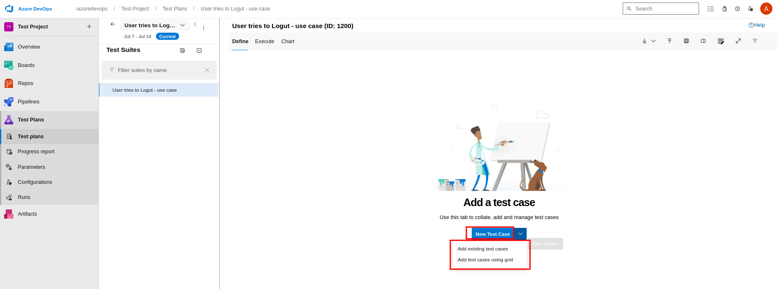Open Pipelines from the left sidebar

pyautogui.click(x=29, y=102)
